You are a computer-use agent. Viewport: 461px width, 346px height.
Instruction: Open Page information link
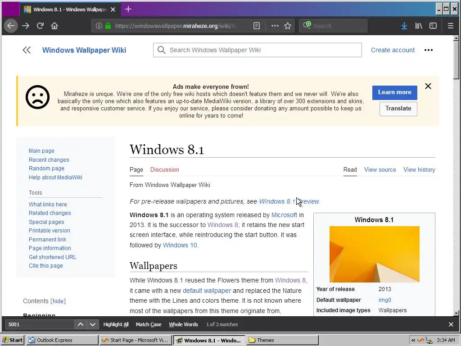pyautogui.click(x=50, y=248)
